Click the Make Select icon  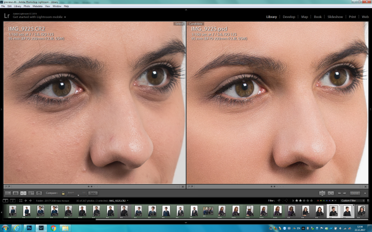331,193
